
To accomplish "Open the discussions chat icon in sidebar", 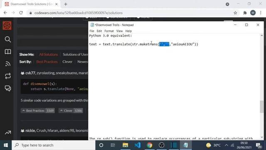I will pyautogui.click(x=7, y=88).
